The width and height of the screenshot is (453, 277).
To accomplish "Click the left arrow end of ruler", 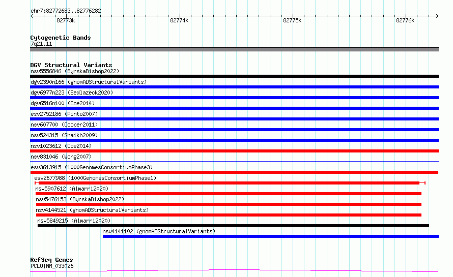I will click(32, 16).
